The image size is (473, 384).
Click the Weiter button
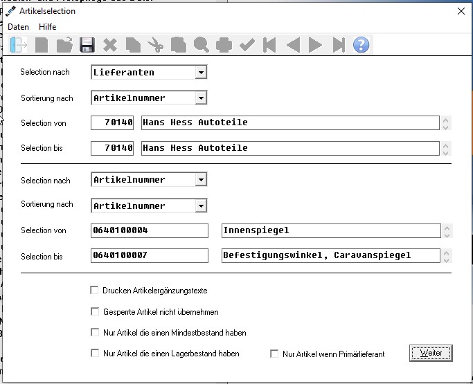coord(431,353)
